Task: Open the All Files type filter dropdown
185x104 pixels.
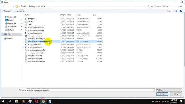Action: pyautogui.click(x=169, y=90)
